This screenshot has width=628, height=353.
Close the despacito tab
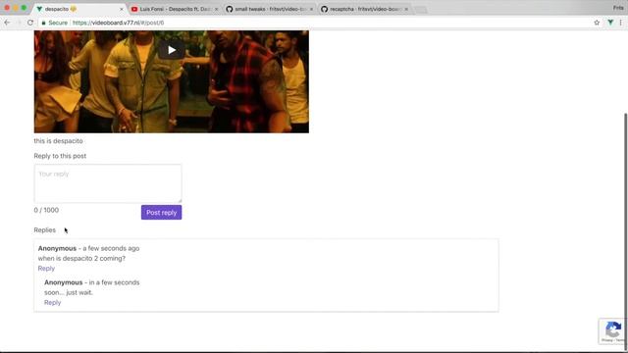(x=122, y=9)
